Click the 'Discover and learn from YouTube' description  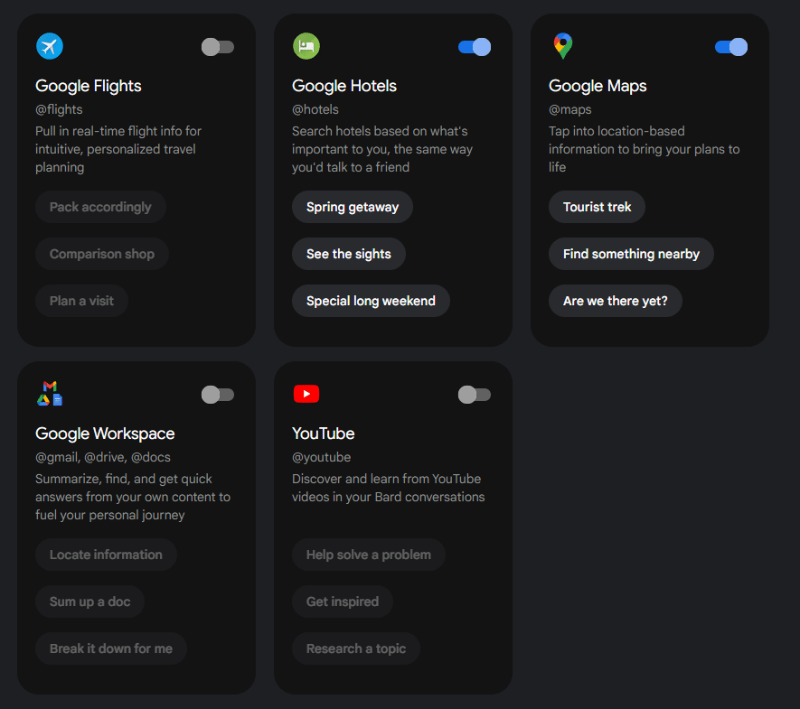coord(389,488)
